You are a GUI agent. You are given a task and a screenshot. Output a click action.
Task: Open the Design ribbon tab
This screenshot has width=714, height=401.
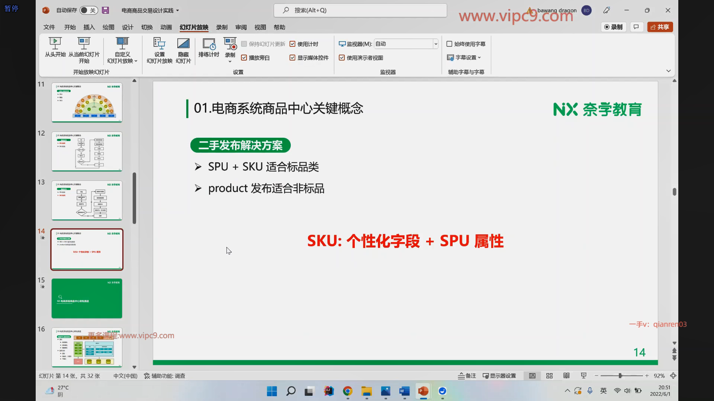click(x=128, y=27)
